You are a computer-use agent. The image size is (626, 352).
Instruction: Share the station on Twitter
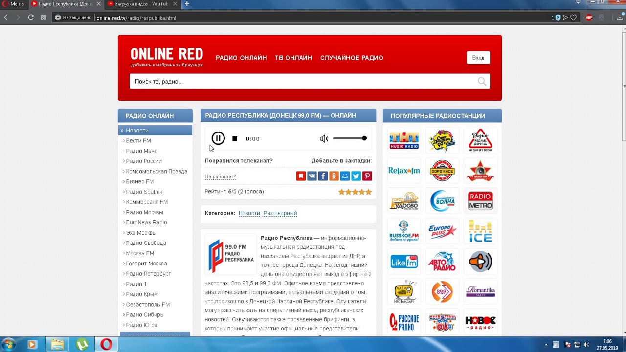pyautogui.click(x=356, y=176)
